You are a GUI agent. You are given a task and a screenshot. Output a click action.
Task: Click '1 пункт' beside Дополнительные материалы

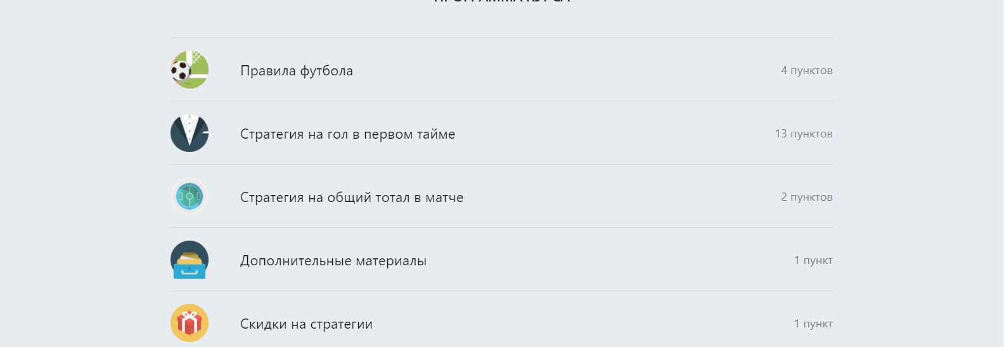point(813,260)
